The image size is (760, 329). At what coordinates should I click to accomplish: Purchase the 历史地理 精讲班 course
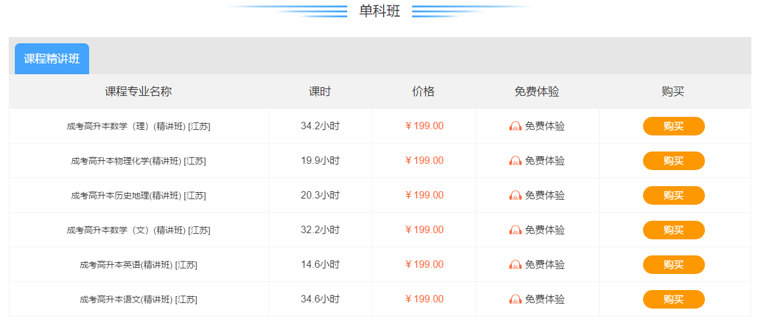[673, 195]
